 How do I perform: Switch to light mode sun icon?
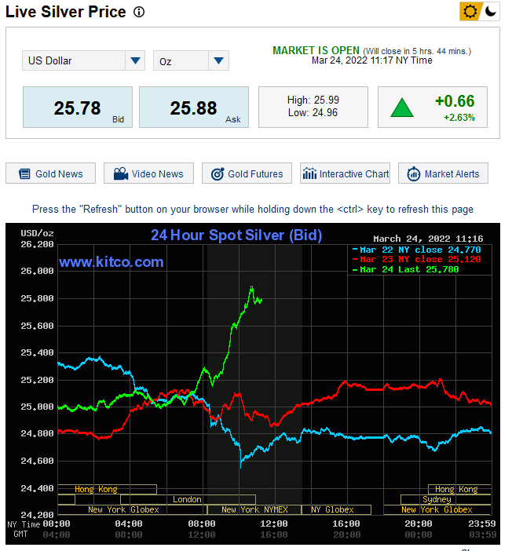470,12
